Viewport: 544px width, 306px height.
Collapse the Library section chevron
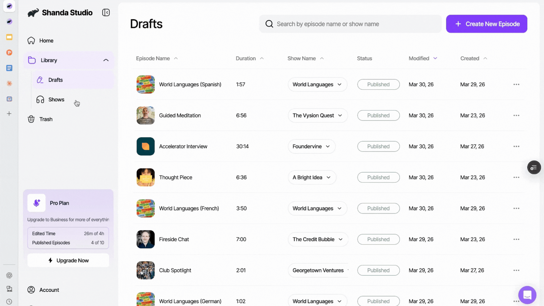point(106,60)
